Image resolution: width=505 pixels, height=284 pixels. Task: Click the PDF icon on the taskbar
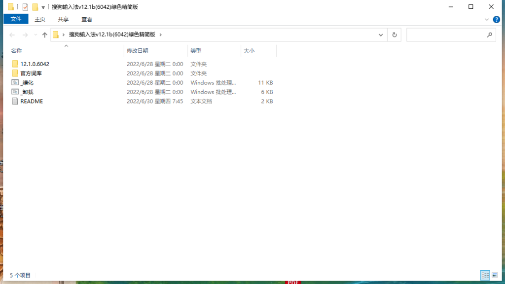[x=293, y=282]
